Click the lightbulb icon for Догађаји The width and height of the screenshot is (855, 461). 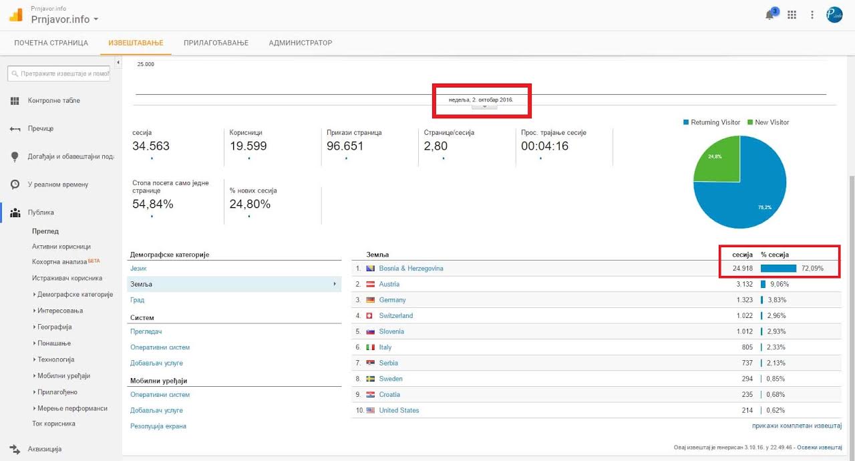(x=15, y=156)
